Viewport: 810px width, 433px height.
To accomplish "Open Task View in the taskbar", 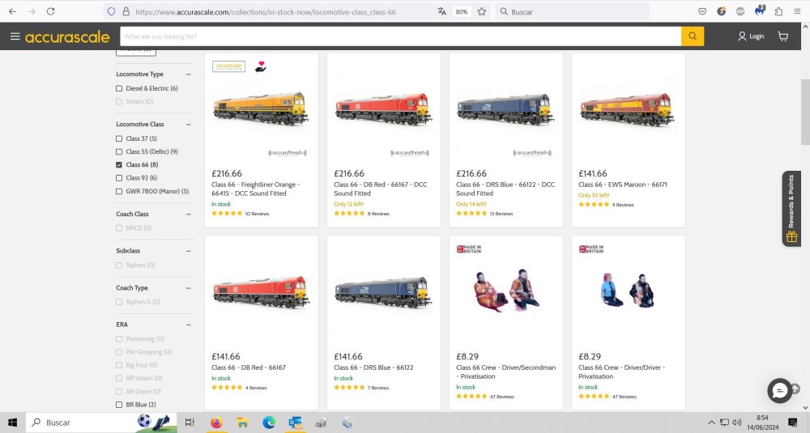I will point(190,422).
